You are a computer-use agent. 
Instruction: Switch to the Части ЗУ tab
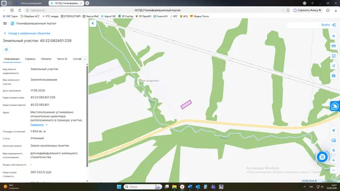tap(62, 59)
